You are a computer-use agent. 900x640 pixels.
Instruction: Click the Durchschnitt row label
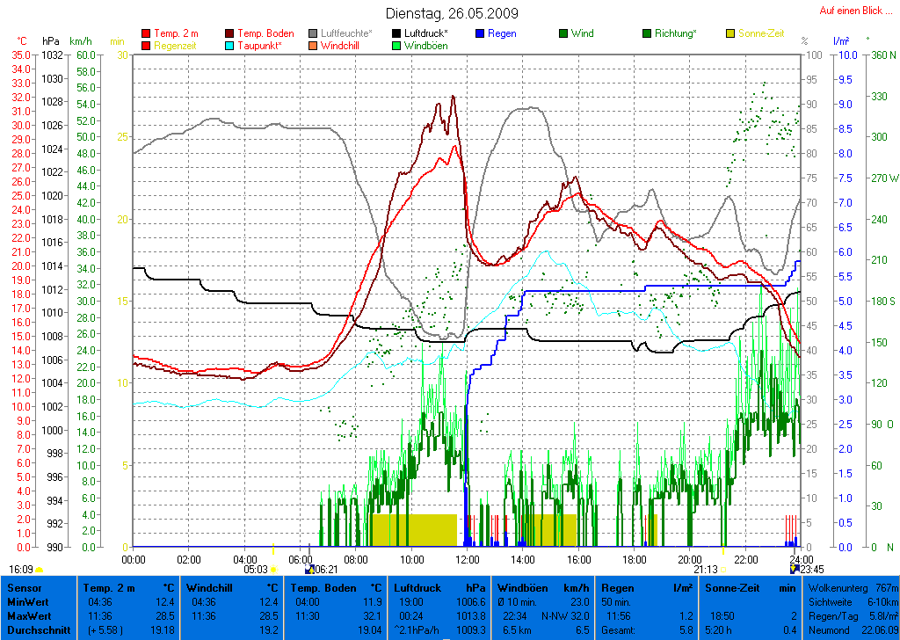click(x=33, y=629)
